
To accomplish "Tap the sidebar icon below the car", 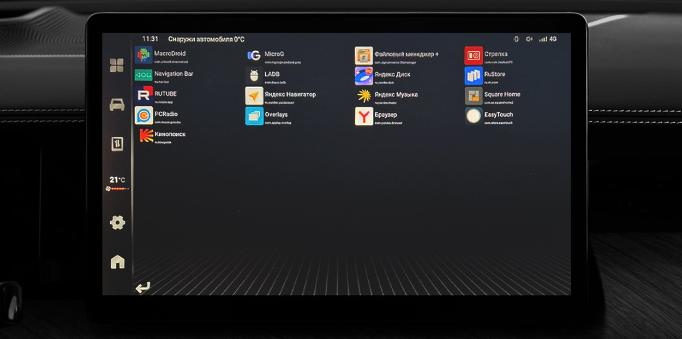I will tap(117, 144).
